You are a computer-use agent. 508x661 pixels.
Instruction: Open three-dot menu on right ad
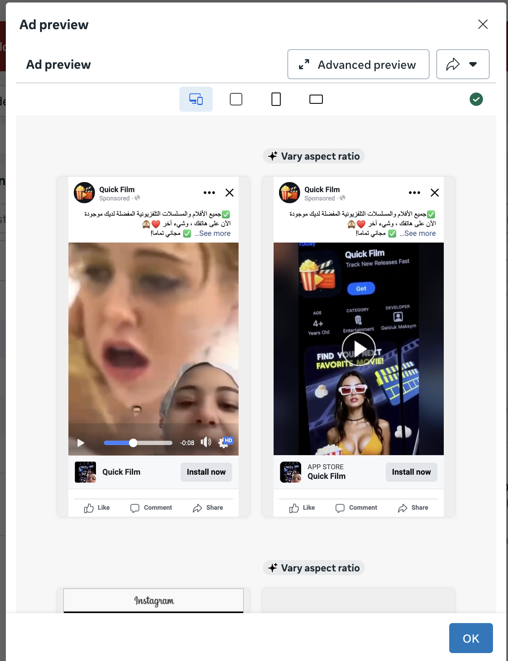coord(415,193)
